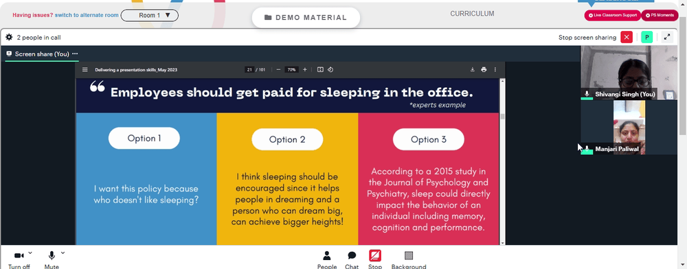Screen dimensions: 687x269
Task: Click Manjari Paliwal video thumbnail
Action: coord(629,127)
